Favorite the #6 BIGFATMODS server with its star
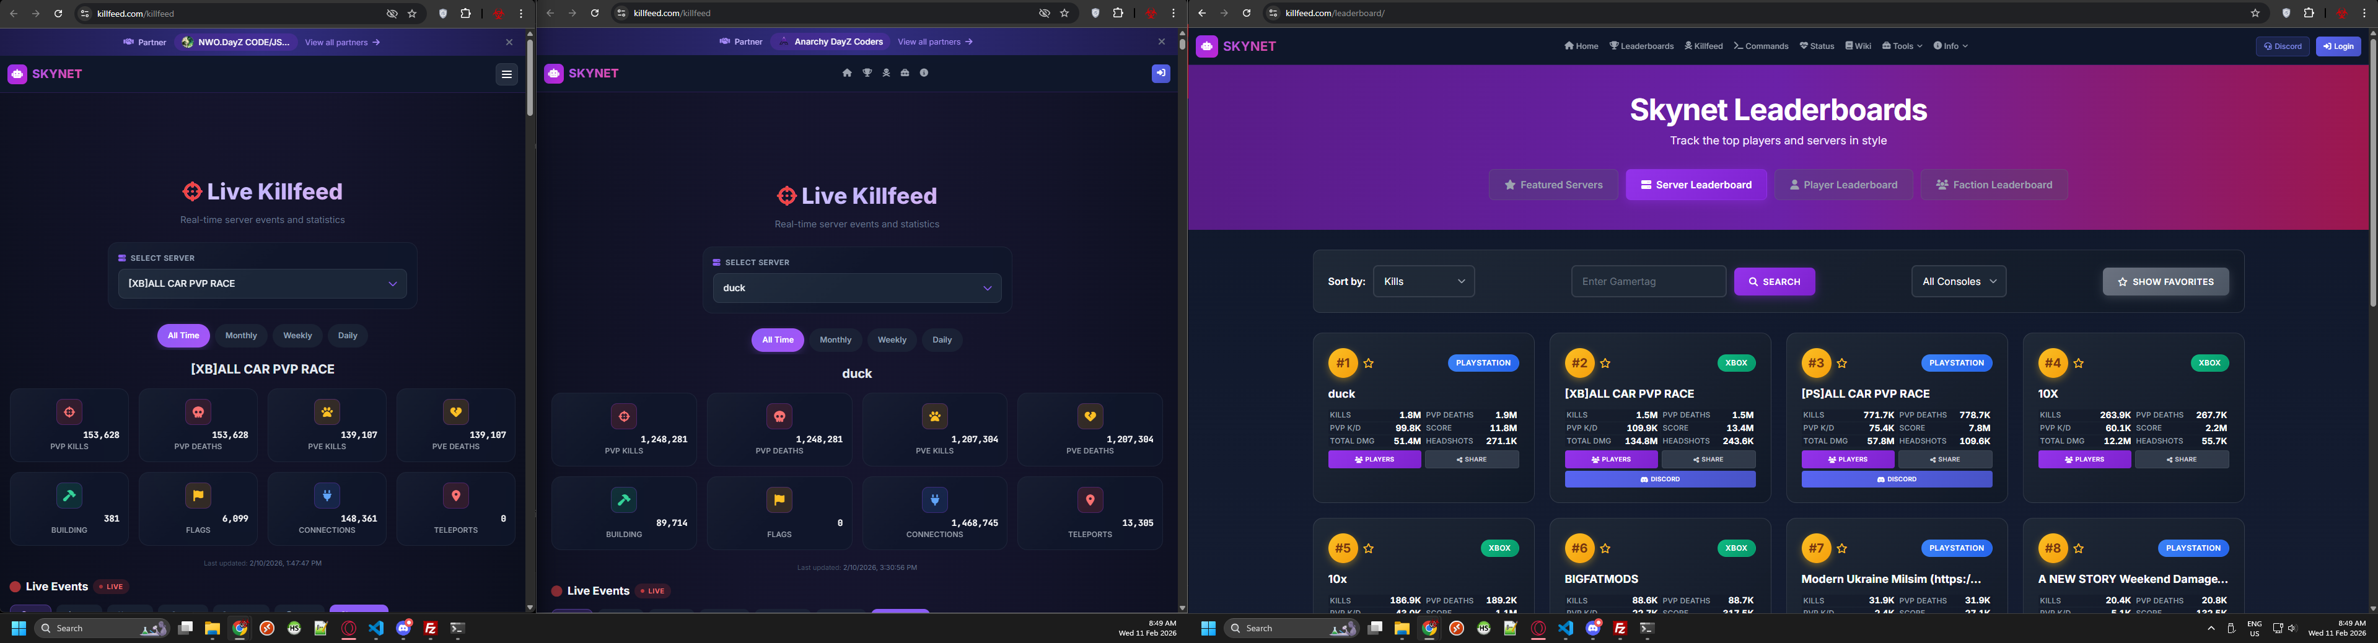The image size is (2378, 643). tap(1605, 549)
